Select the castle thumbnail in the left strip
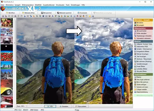 (x=7, y=65)
